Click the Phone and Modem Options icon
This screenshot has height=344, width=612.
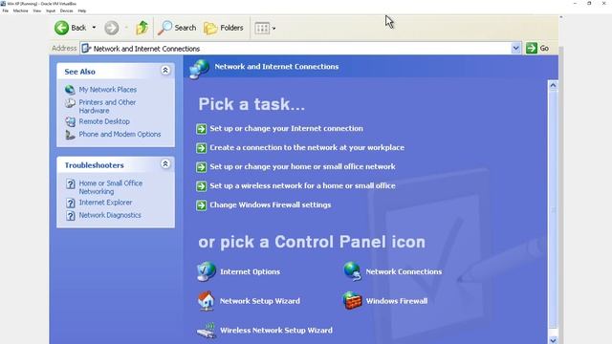(70, 135)
